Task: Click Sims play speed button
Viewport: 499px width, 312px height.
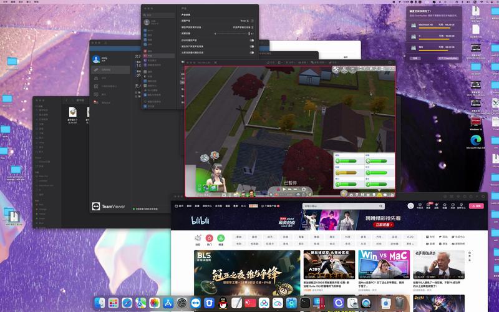Action: 284,190
